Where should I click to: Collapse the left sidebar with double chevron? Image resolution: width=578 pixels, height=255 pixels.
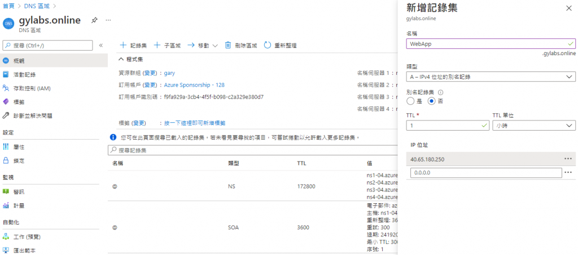(x=101, y=45)
